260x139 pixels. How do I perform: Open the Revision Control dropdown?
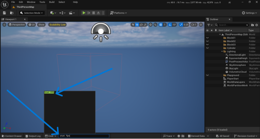coord(246,136)
